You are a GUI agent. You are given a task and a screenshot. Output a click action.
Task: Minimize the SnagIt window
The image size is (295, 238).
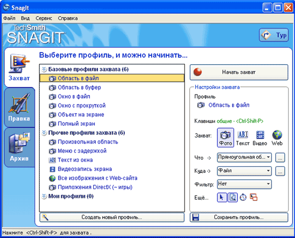pyautogui.click(x=267, y=8)
